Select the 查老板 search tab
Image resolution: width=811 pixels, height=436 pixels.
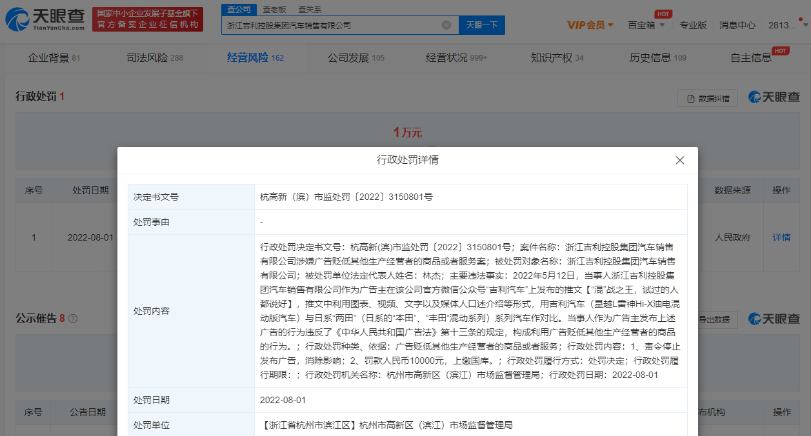pos(274,9)
